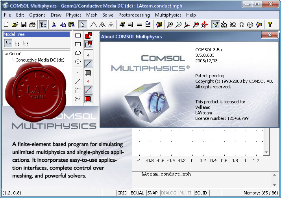This screenshot has height=198, width=281.
Task: Print using the printer toolbar icon
Action: coord(32,24)
